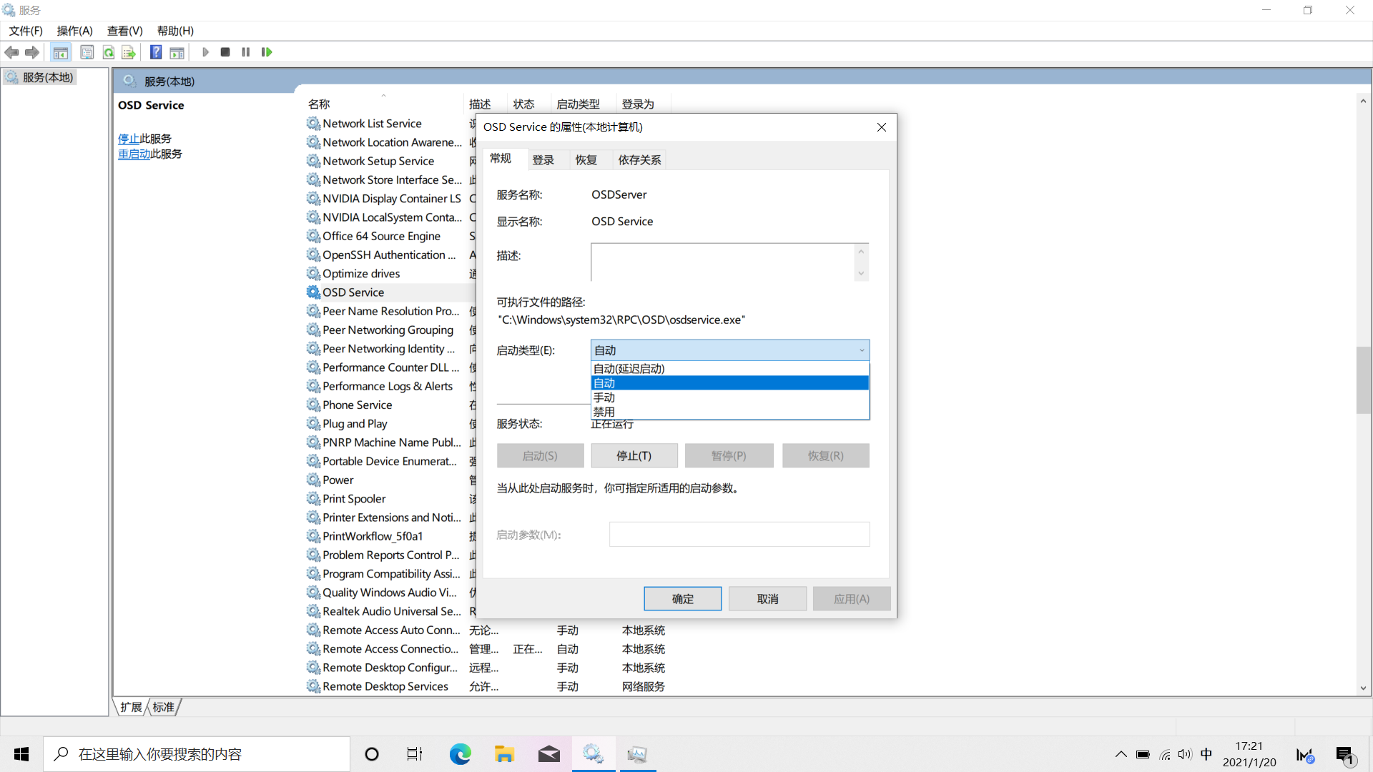This screenshot has height=772, width=1373.
Task: Switch to the 登录 tab
Action: point(543,160)
